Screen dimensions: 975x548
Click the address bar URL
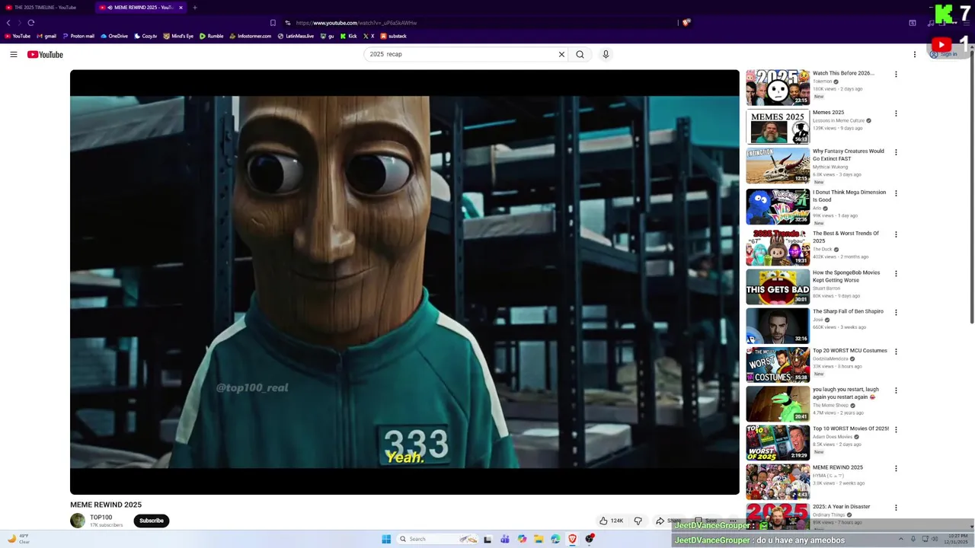pos(356,23)
